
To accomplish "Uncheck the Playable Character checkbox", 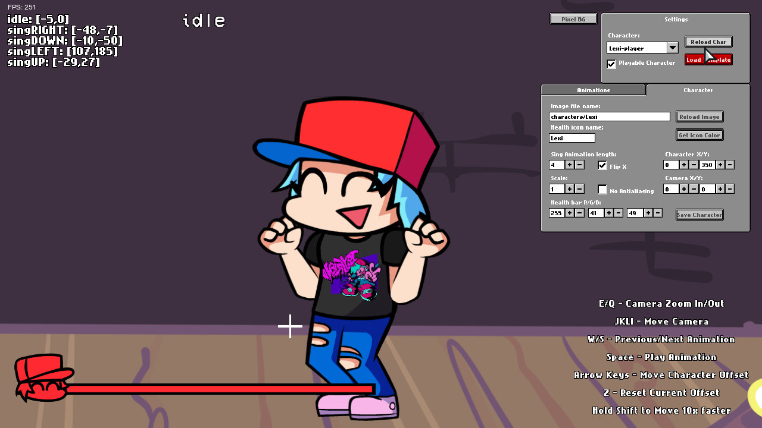I will [x=611, y=64].
